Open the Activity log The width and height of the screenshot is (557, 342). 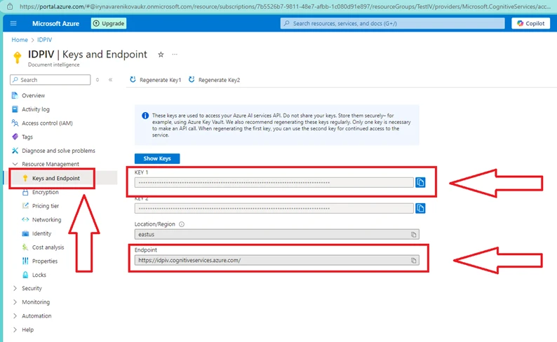click(36, 109)
